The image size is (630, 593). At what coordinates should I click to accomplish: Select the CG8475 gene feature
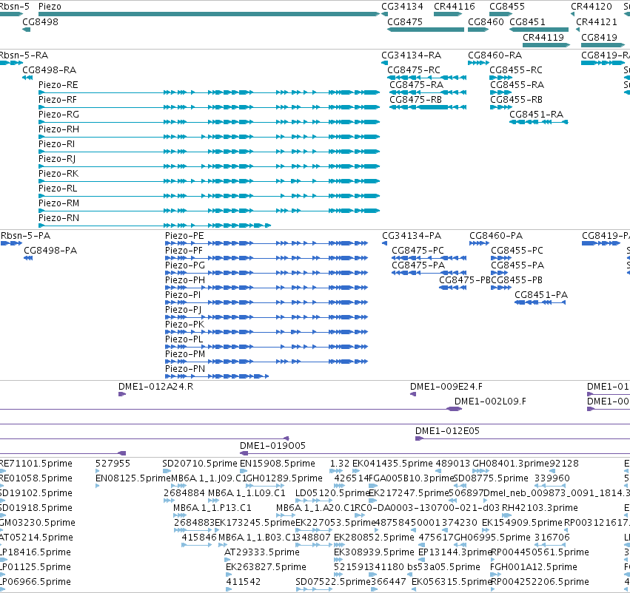pos(426,30)
